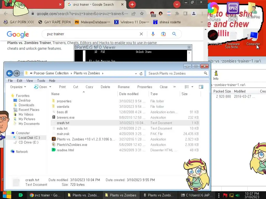Click the change view icon in Explorer toolbar
The height and width of the screenshot is (199, 266).
pos(187,87)
